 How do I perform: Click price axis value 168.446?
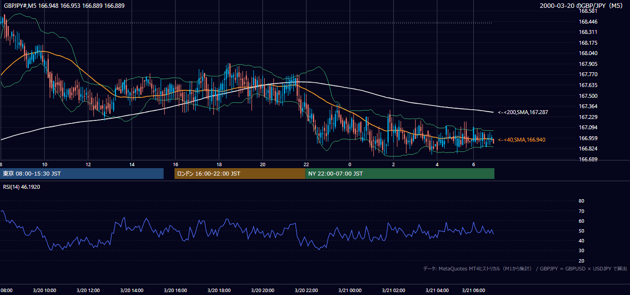(x=588, y=22)
